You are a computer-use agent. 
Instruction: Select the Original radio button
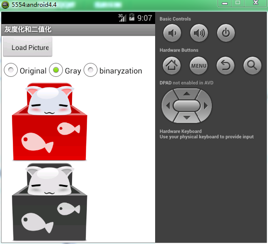(25, 70)
